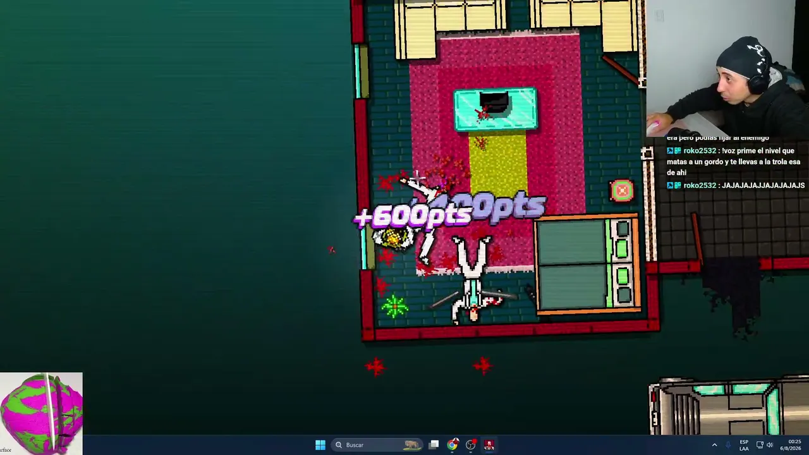The image size is (809, 455).
Task: Click roko2532 username on the '!voz prime' message
Action: click(699, 151)
